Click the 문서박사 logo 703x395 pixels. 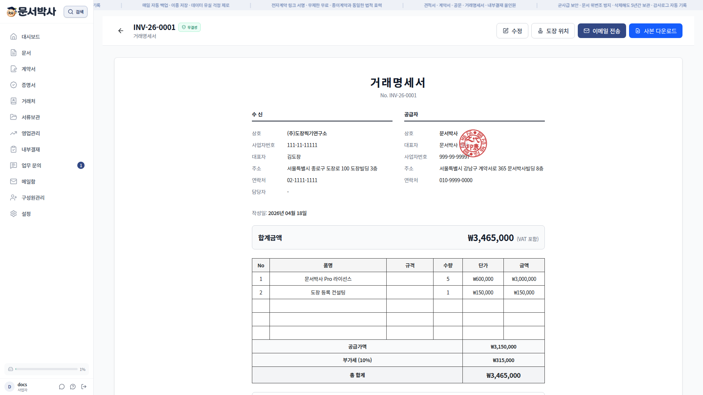(x=31, y=12)
